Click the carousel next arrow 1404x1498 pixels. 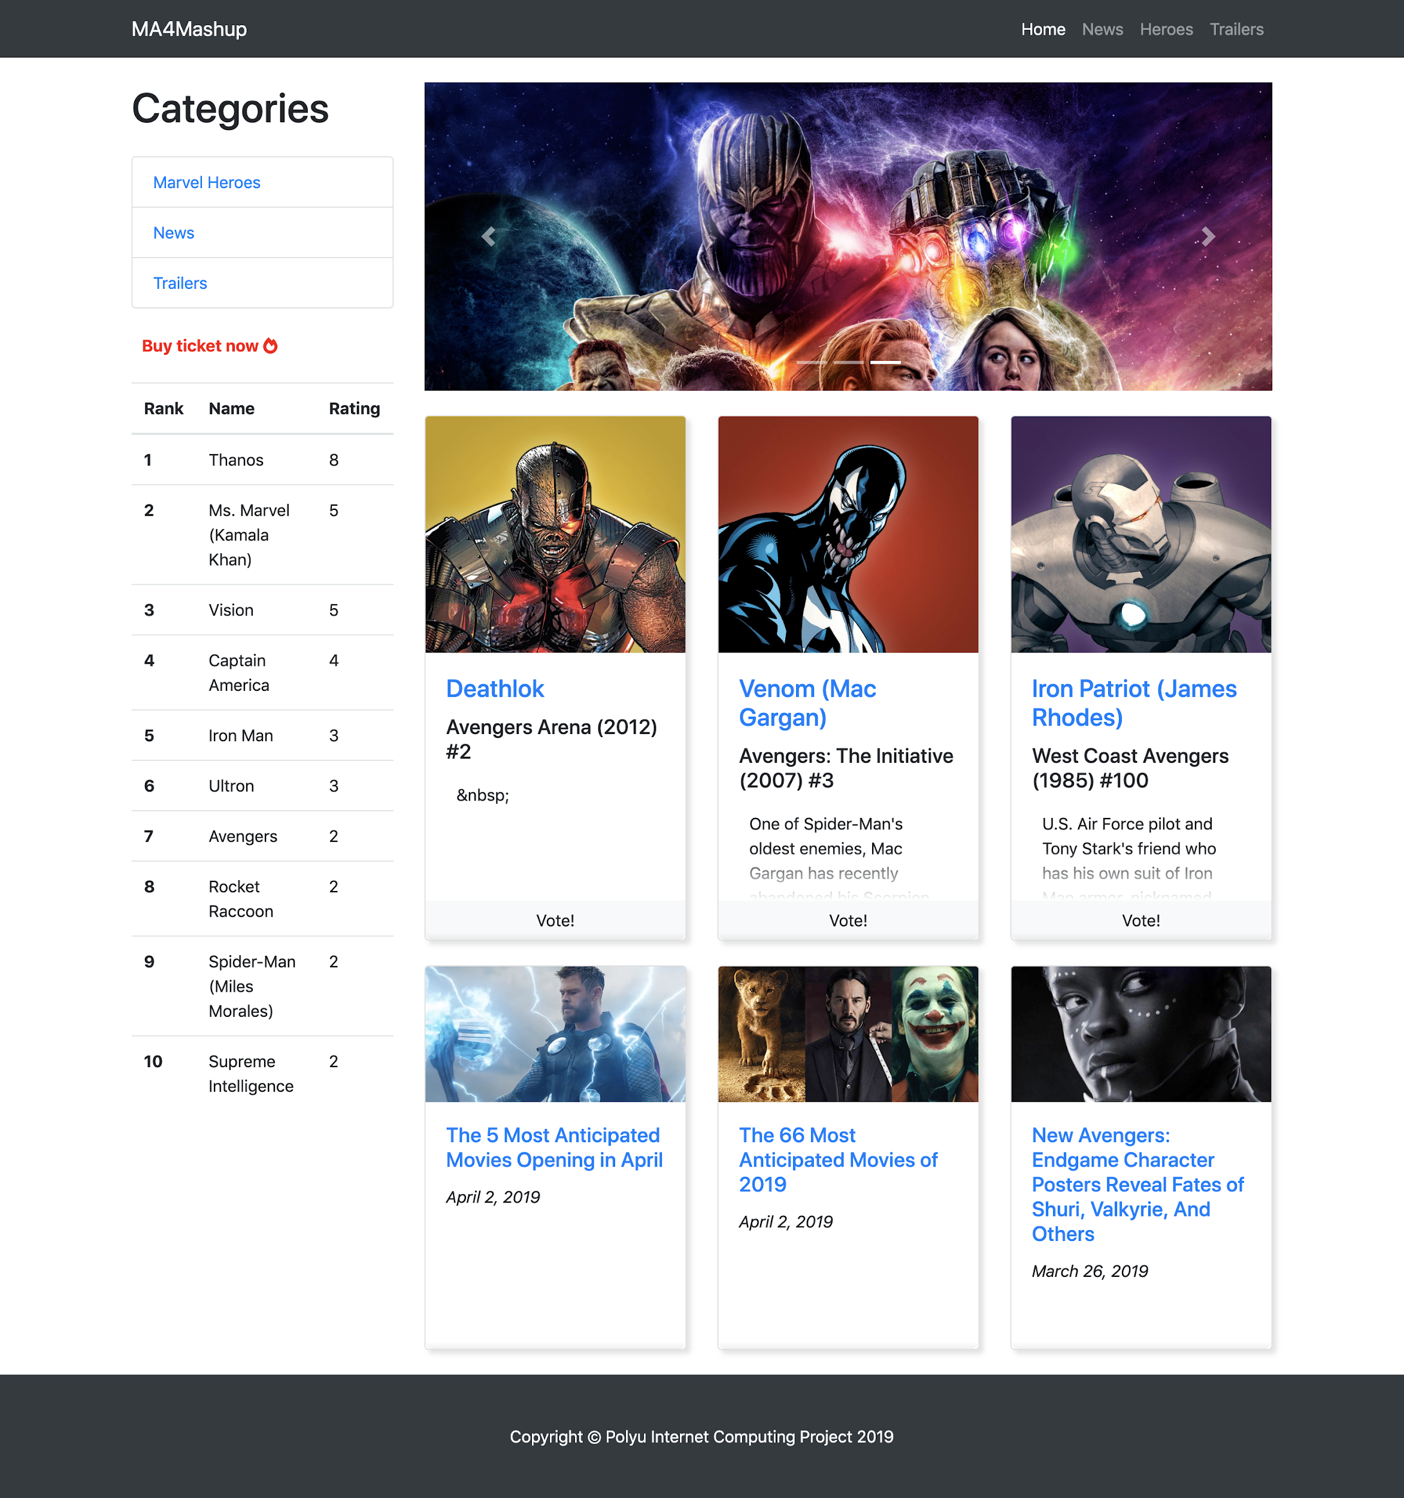click(1208, 237)
